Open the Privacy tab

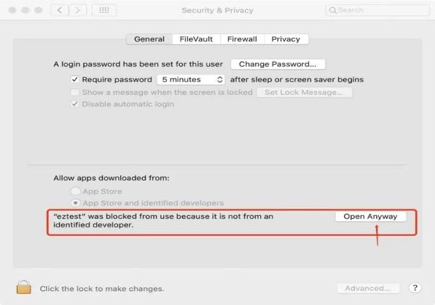pyautogui.click(x=286, y=39)
